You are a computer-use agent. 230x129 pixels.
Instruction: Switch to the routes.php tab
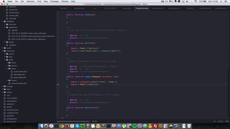coord(126,8)
